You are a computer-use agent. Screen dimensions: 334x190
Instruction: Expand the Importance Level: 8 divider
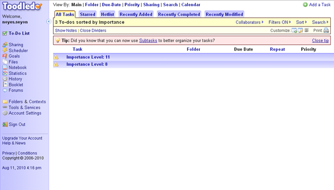(x=87, y=64)
